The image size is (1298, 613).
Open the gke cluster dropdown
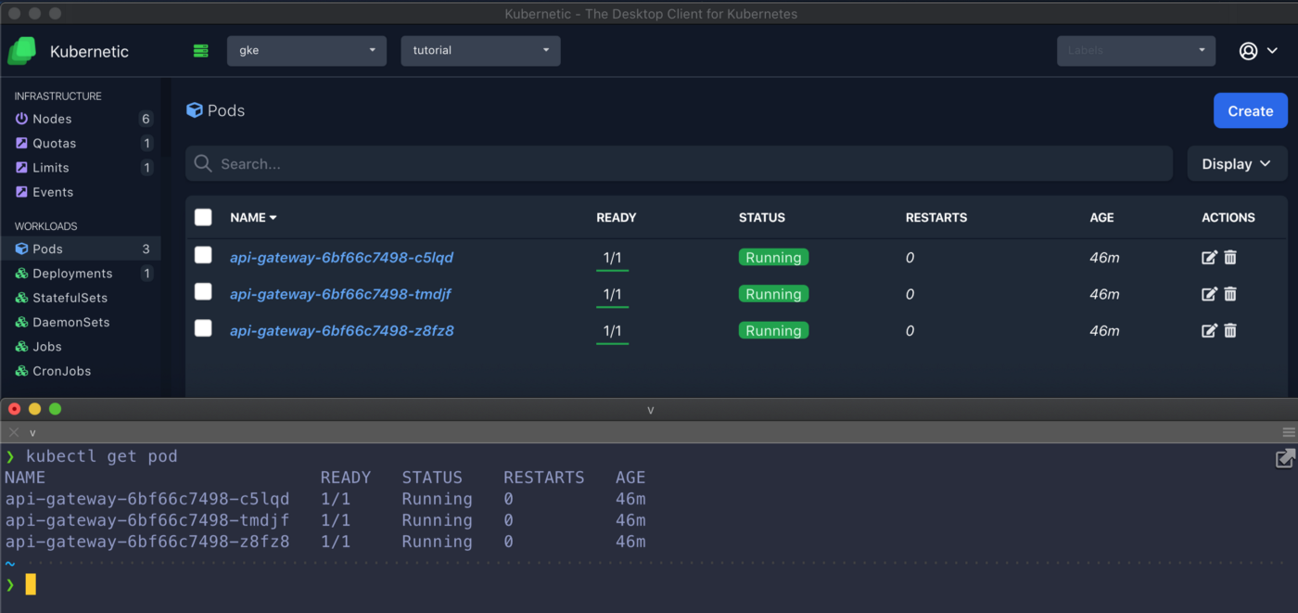click(x=307, y=50)
